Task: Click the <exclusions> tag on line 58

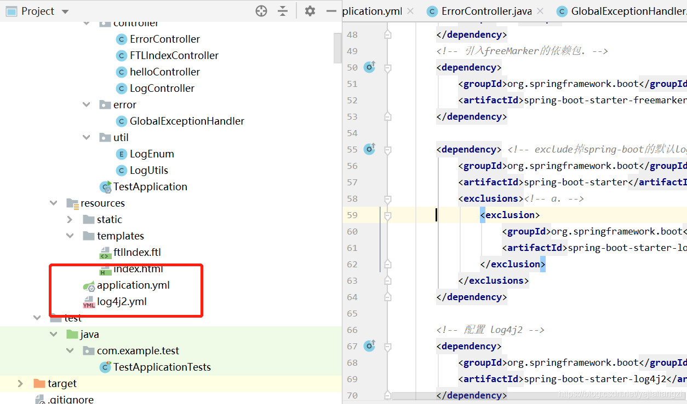Action: pyautogui.click(x=491, y=199)
